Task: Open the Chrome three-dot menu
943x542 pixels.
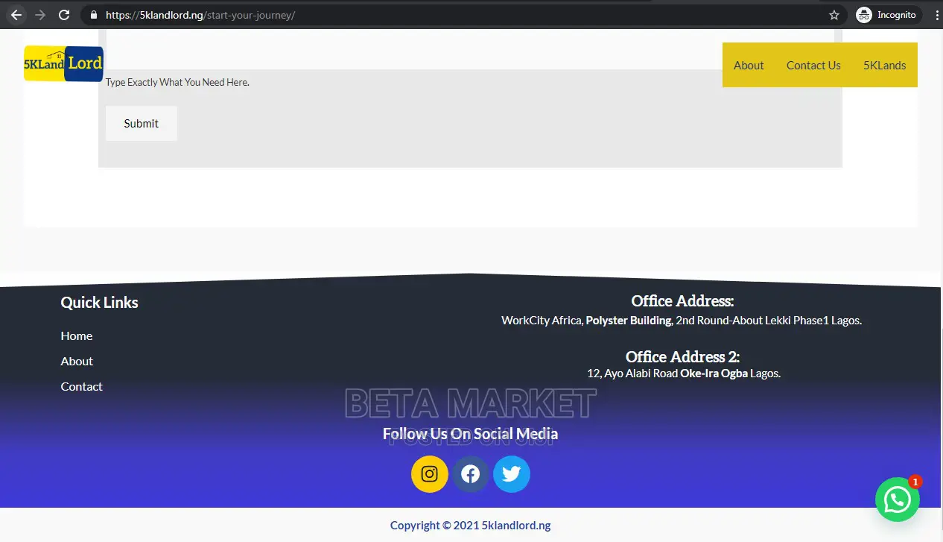Action: (936, 15)
